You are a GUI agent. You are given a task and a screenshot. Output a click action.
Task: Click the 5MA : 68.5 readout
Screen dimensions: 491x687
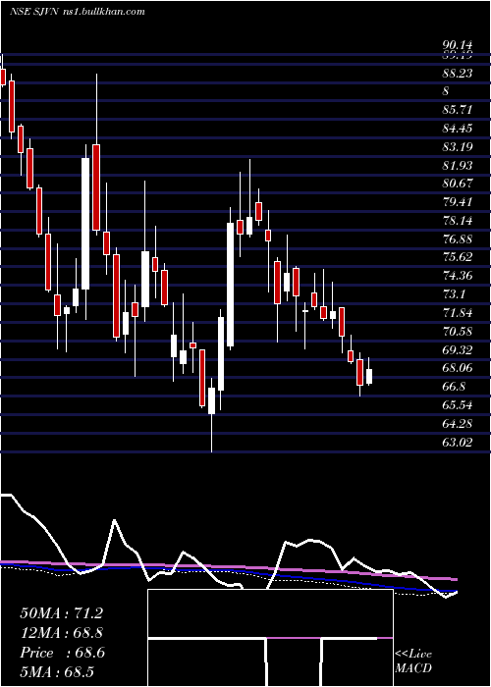coord(57,671)
